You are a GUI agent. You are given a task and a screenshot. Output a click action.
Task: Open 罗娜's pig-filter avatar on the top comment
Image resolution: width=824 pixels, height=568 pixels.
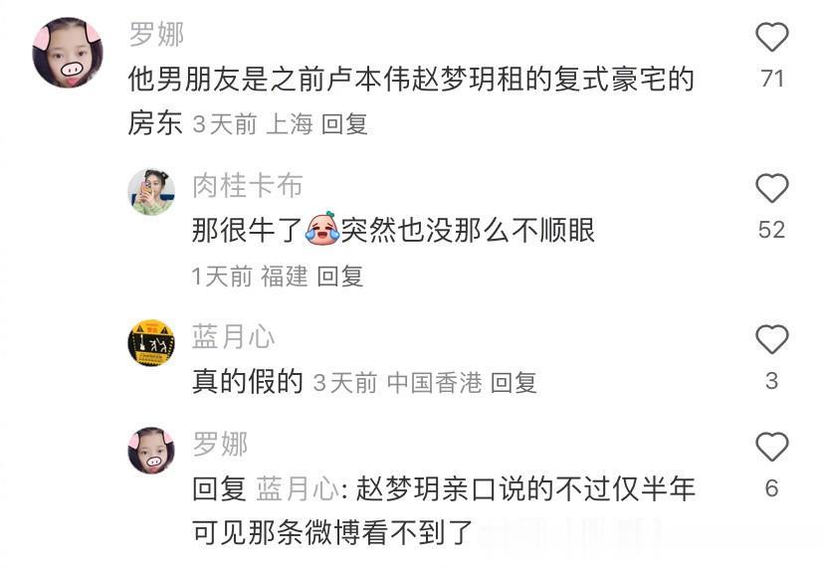coord(68,53)
